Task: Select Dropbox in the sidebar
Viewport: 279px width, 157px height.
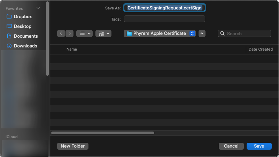Action: point(23,16)
